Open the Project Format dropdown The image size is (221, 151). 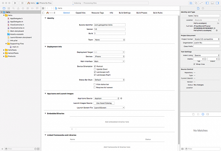tap(207, 39)
